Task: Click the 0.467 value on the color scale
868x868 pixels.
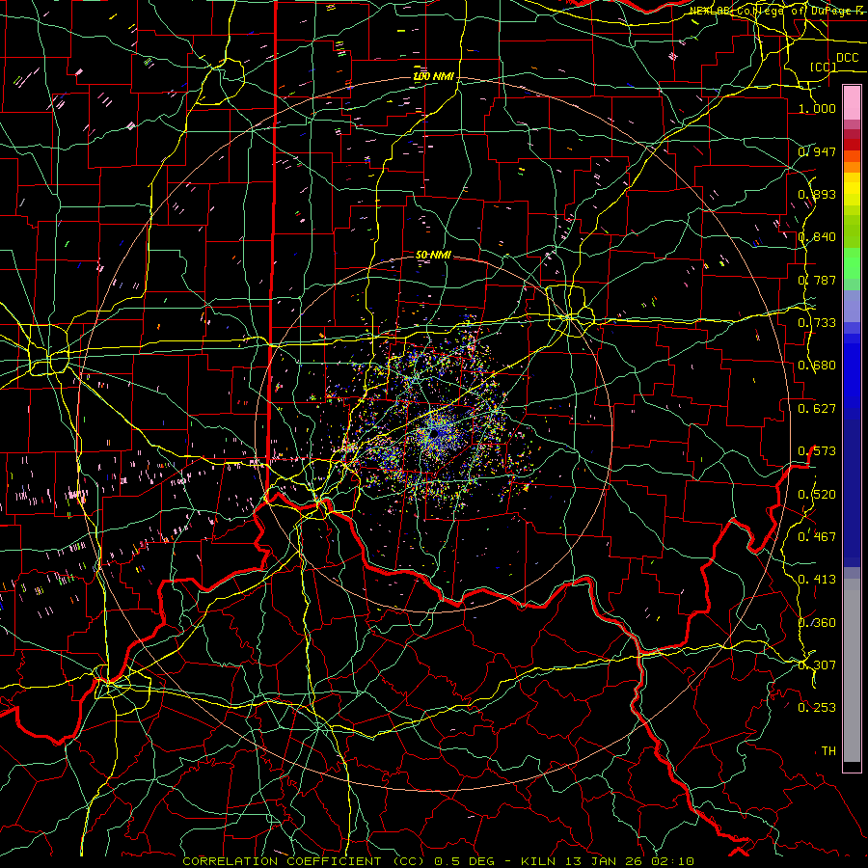Action: (x=817, y=536)
